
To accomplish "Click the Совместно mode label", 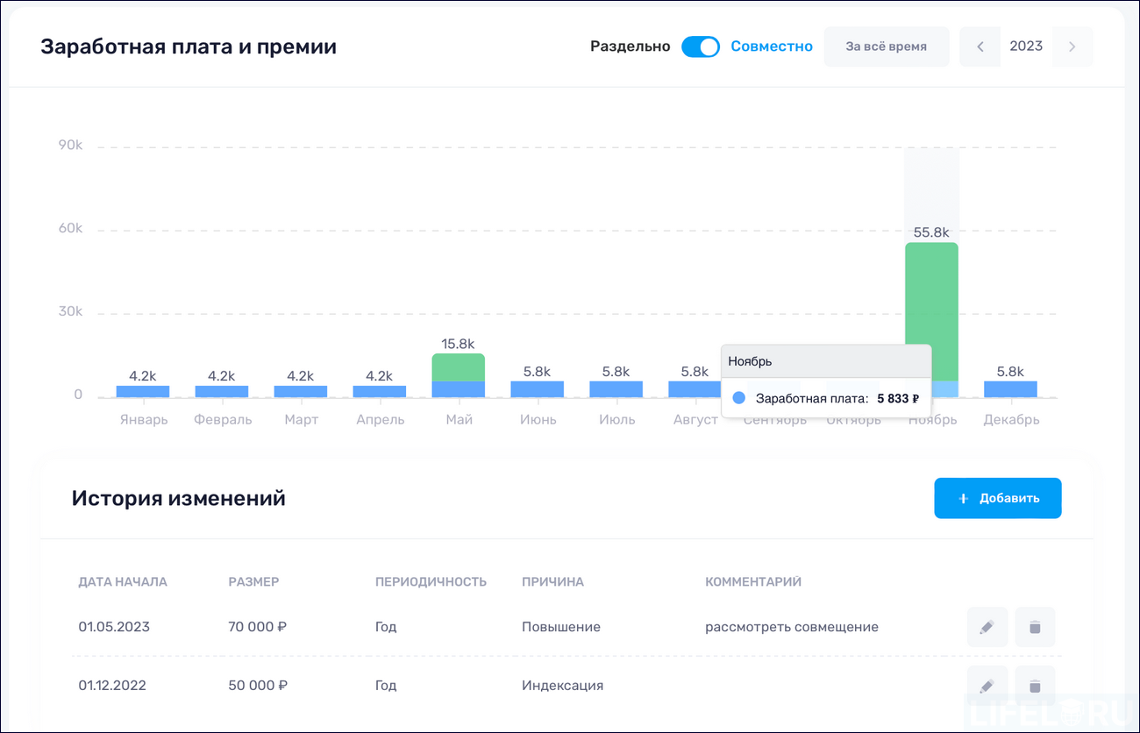I will pos(771,46).
